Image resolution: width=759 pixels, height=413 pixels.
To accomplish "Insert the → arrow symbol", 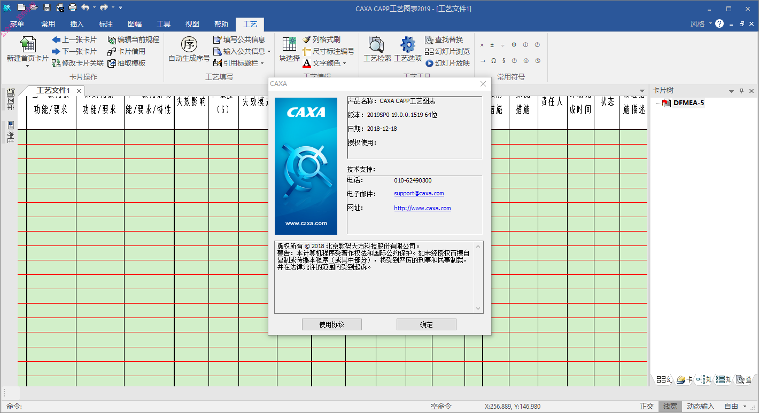I will tap(482, 61).
